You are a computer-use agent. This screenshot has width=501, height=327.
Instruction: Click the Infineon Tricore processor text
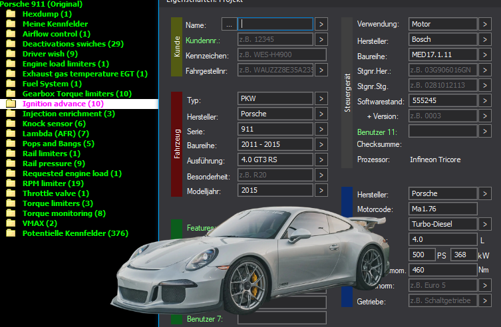435,160
